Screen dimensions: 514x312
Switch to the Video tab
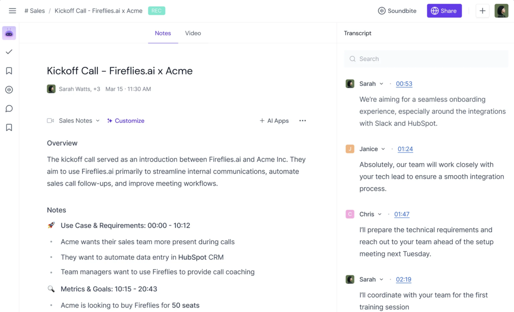point(193,33)
